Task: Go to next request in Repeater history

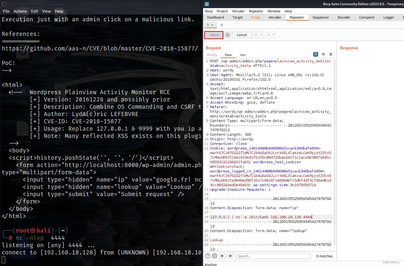Action: (268, 35)
